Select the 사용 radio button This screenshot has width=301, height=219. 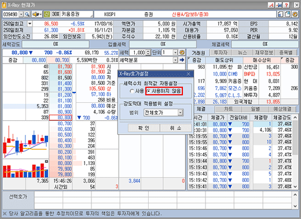point(132,91)
